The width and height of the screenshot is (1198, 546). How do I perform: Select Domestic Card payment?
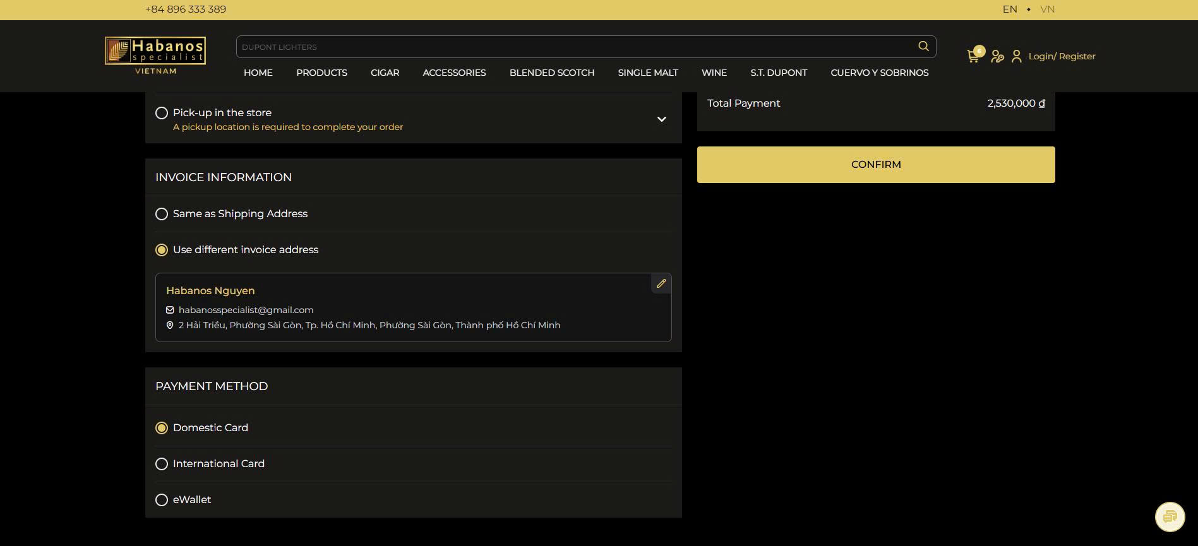point(162,428)
